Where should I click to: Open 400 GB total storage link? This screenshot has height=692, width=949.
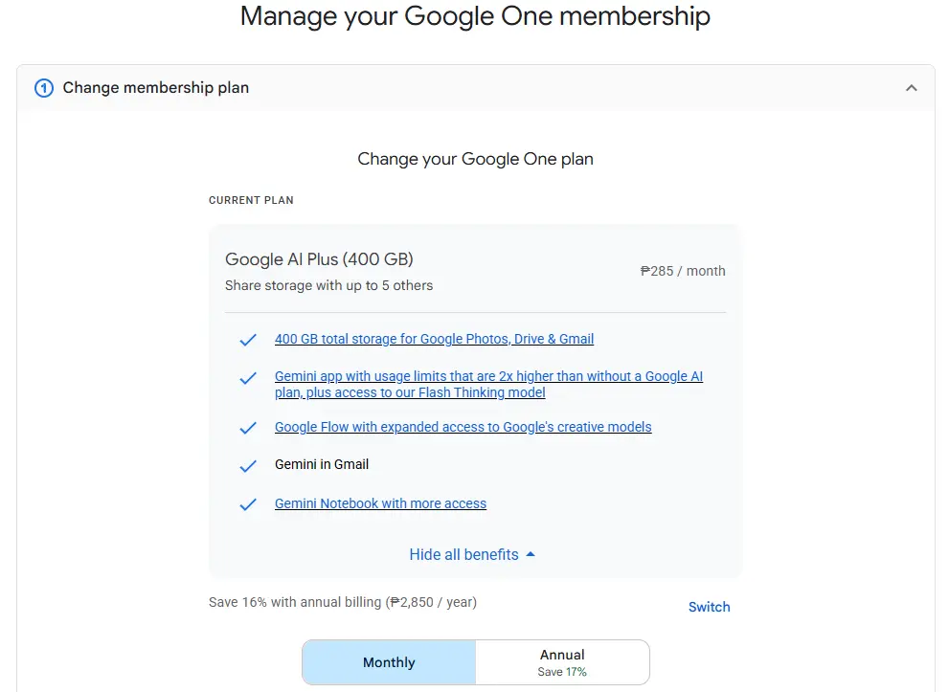click(x=434, y=339)
